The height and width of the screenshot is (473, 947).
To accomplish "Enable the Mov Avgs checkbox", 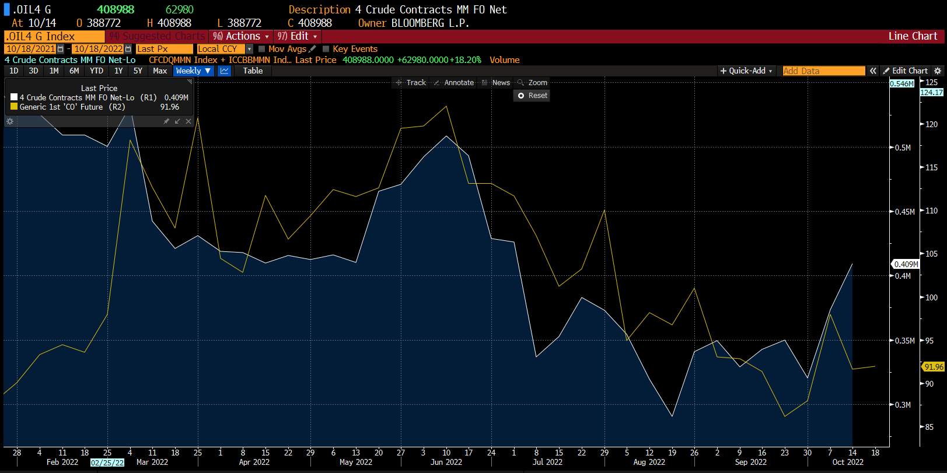I will pos(261,49).
